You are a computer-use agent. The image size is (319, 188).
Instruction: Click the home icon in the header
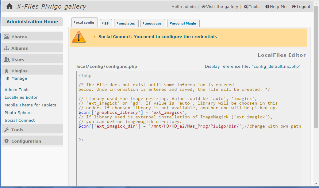point(10,6)
